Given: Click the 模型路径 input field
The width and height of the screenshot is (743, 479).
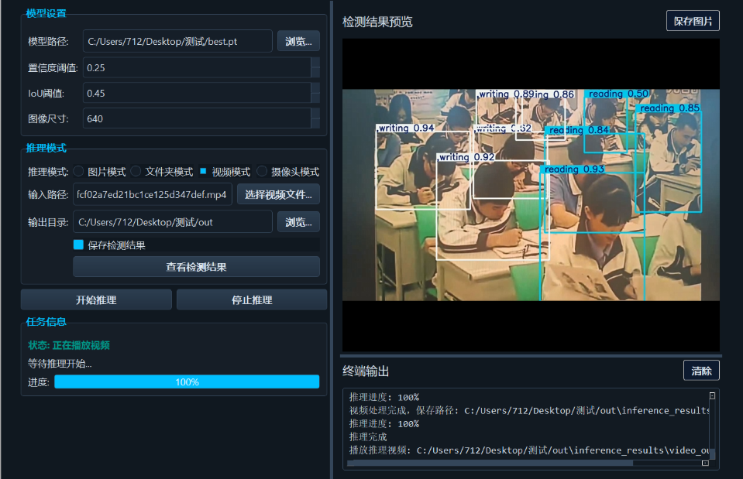Looking at the screenshot, I should pyautogui.click(x=177, y=41).
